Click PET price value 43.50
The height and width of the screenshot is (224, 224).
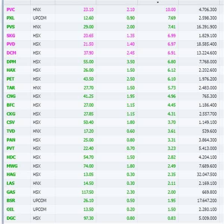tap(88, 79)
